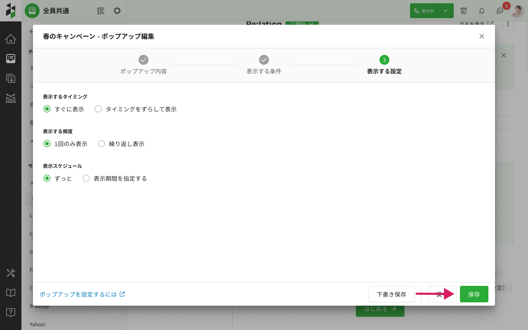Click the help question mark icon
The height and width of the screenshot is (330, 528).
[11, 313]
